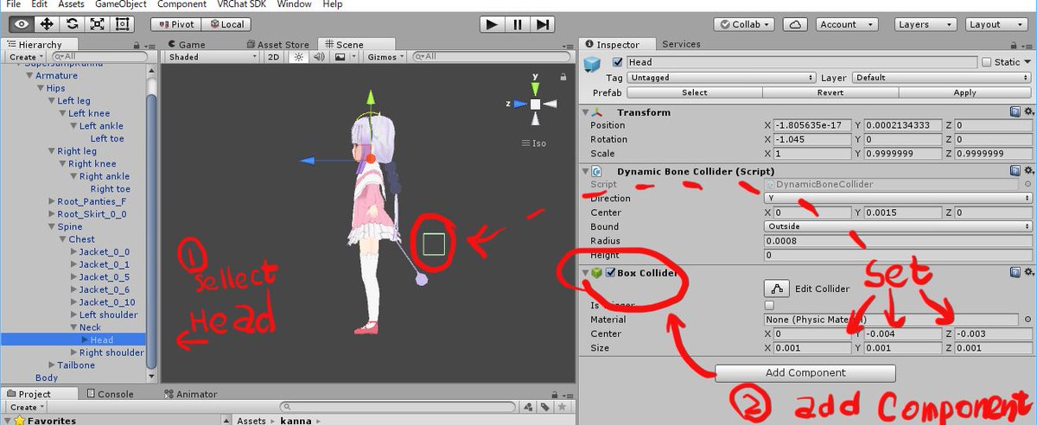Screen dimensions: 1037x425
Task: Click the Prefab Apply button
Action: [965, 92]
